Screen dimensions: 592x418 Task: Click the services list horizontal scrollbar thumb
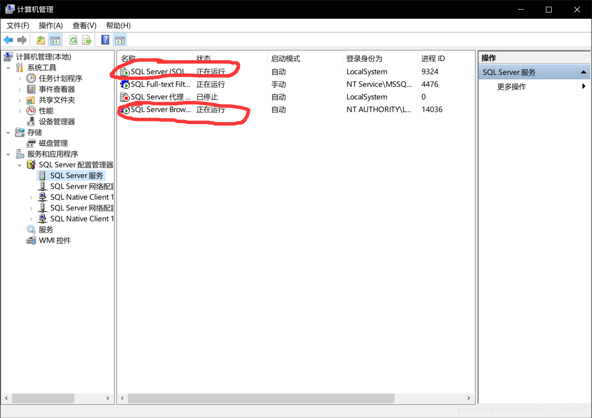tap(261, 398)
